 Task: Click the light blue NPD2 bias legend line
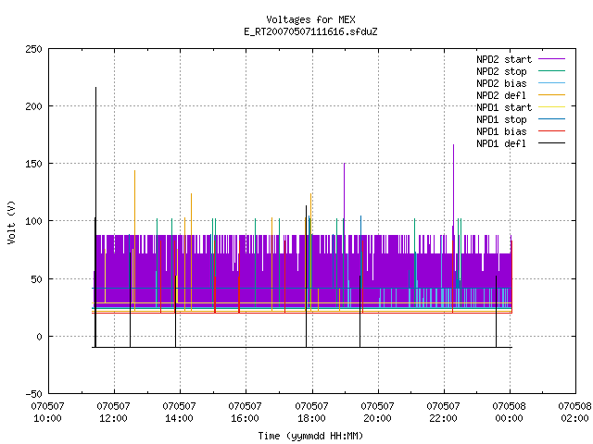tap(552, 83)
